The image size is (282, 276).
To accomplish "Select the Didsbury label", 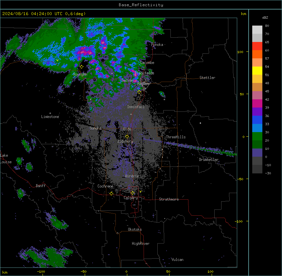I will (125, 141).
